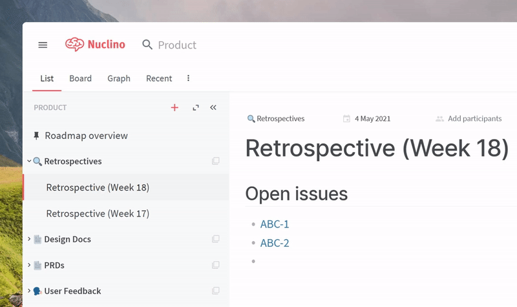Expand the Design Docs collection
This screenshot has height=307, width=517.
(29, 238)
